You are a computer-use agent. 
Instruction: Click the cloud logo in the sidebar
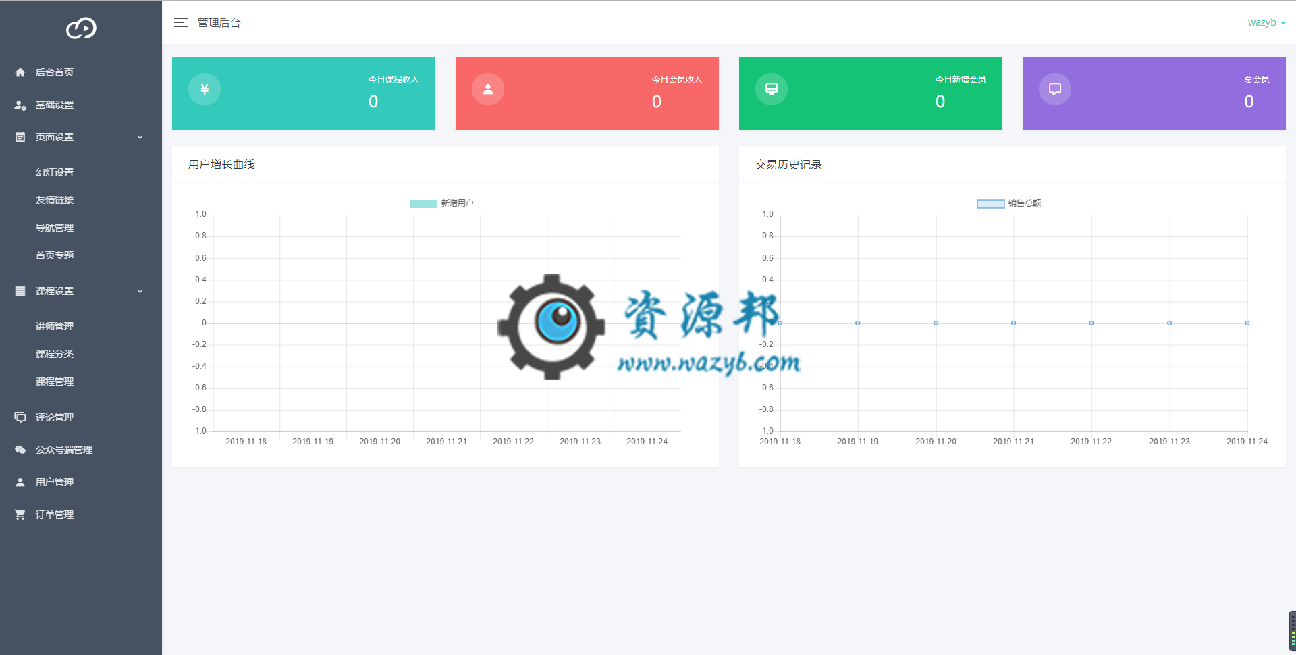click(x=81, y=28)
